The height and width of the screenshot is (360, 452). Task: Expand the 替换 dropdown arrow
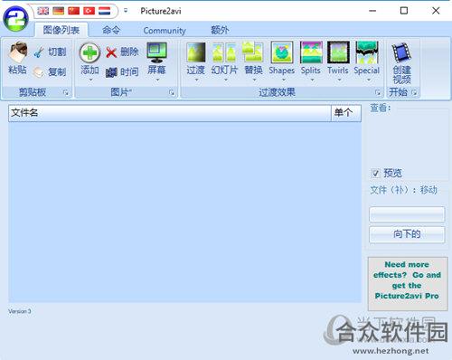(254, 80)
